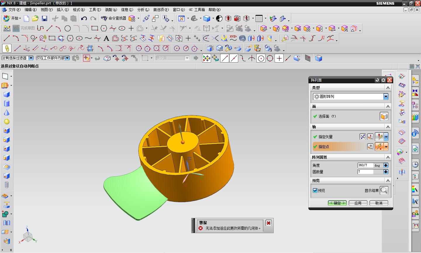Screen dimensions: 421x253
Task: Select the sketch Ellipse tool
Action: click(122, 28)
